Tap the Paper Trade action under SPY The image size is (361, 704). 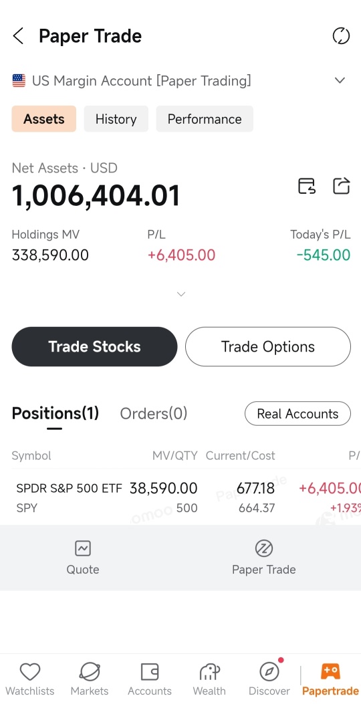tap(263, 558)
